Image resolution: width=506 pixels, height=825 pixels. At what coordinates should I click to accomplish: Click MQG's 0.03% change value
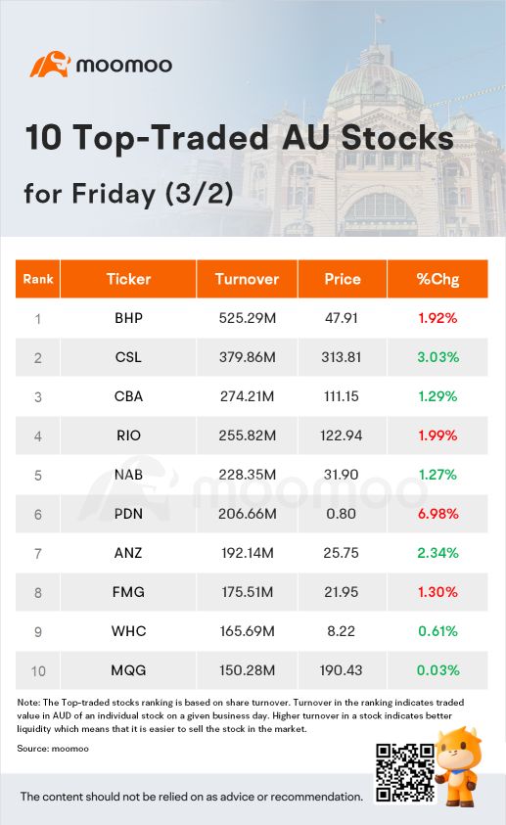point(437,670)
